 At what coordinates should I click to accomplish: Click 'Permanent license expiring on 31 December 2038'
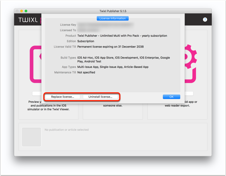click(110, 47)
